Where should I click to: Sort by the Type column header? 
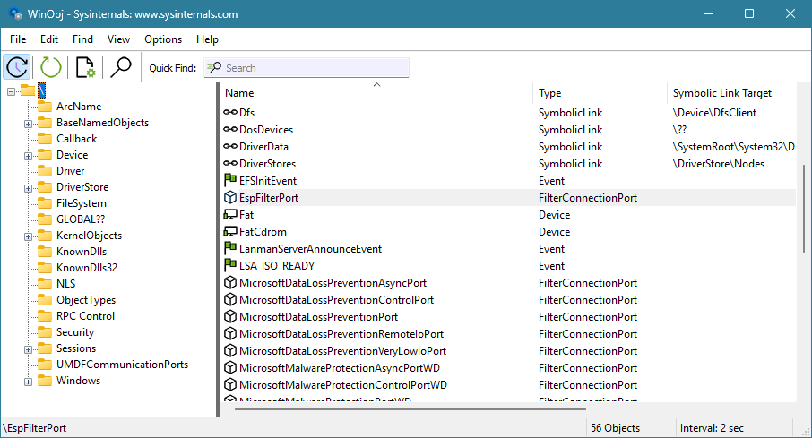pyautogui.click(x=600, y=92)
